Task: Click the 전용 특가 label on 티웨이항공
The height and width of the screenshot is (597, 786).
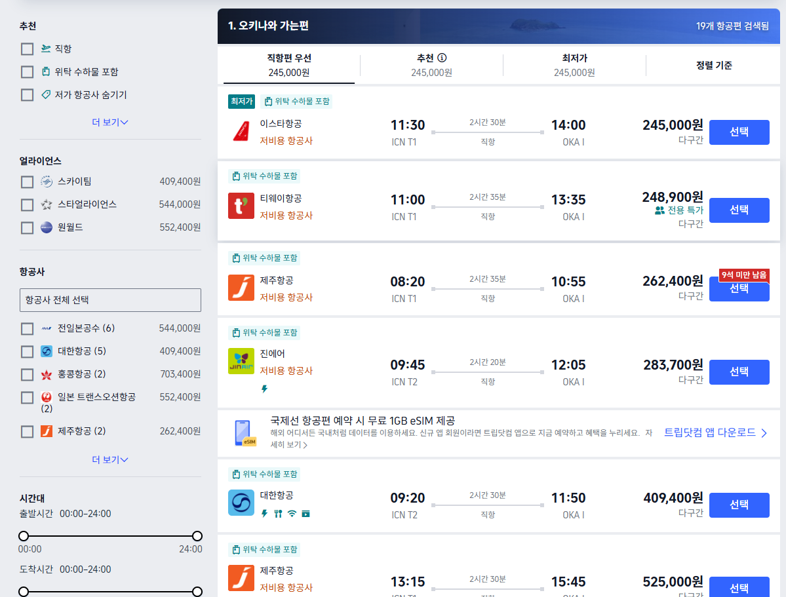Action: click(685, 210)
